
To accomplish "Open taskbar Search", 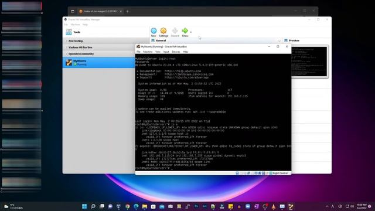I will point(93,206).
